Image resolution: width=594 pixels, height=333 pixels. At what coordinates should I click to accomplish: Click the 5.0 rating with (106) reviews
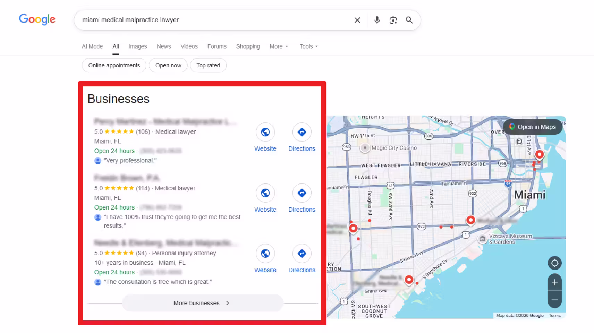click(x=122, y=131)
